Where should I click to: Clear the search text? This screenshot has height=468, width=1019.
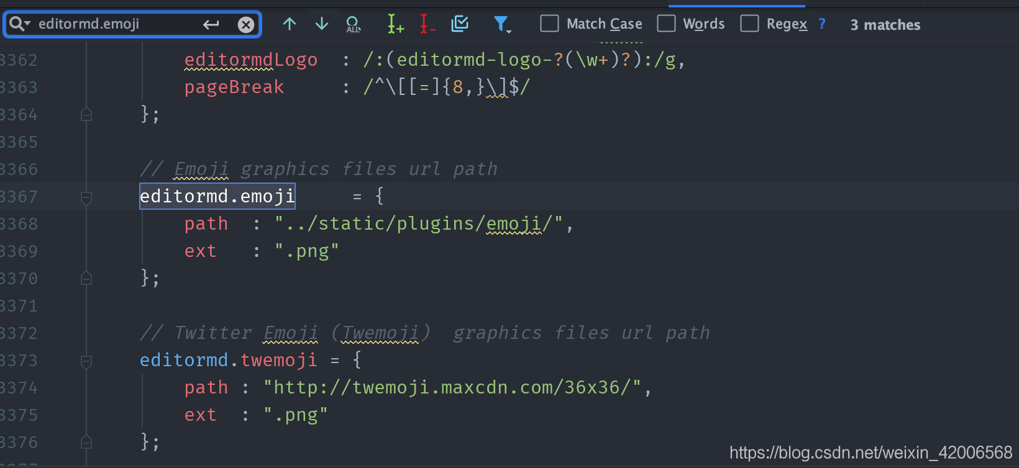coord(246,24)
